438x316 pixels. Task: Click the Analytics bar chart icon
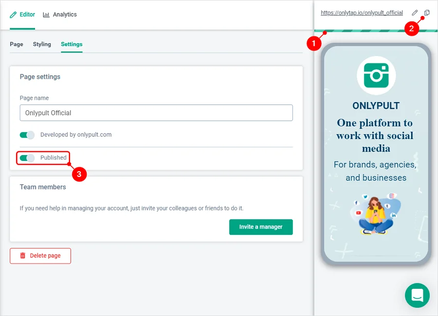click(x=46, y=15)
